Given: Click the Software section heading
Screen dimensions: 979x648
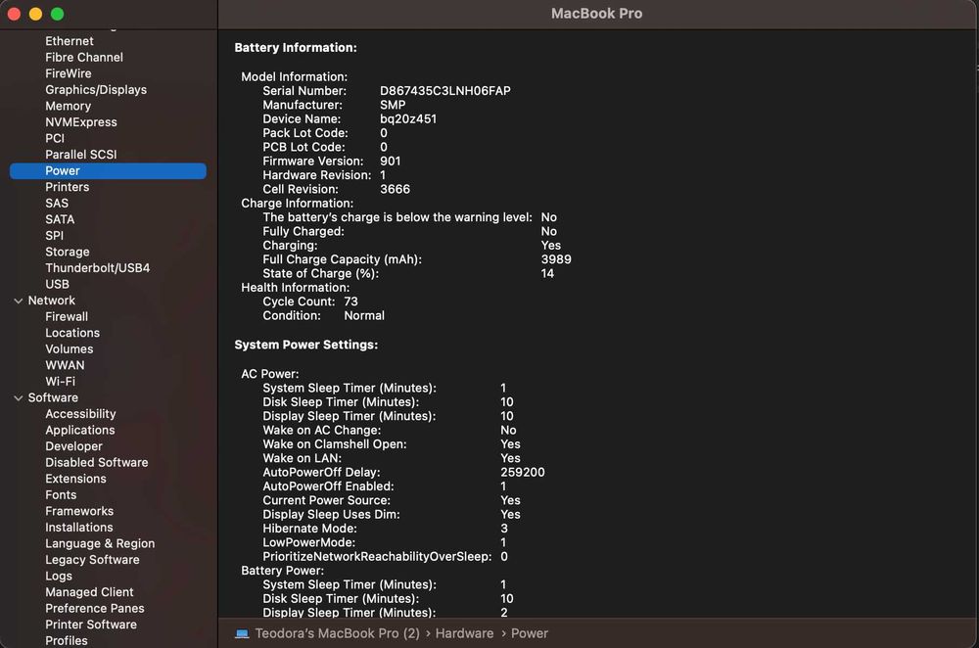Looking at the screenshot, I should [53, 398].
